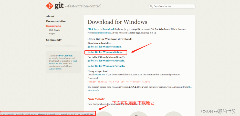Click the 'Other Git for Windows downloads' heading
Screen dimensions: 240x116
(110, 39)
